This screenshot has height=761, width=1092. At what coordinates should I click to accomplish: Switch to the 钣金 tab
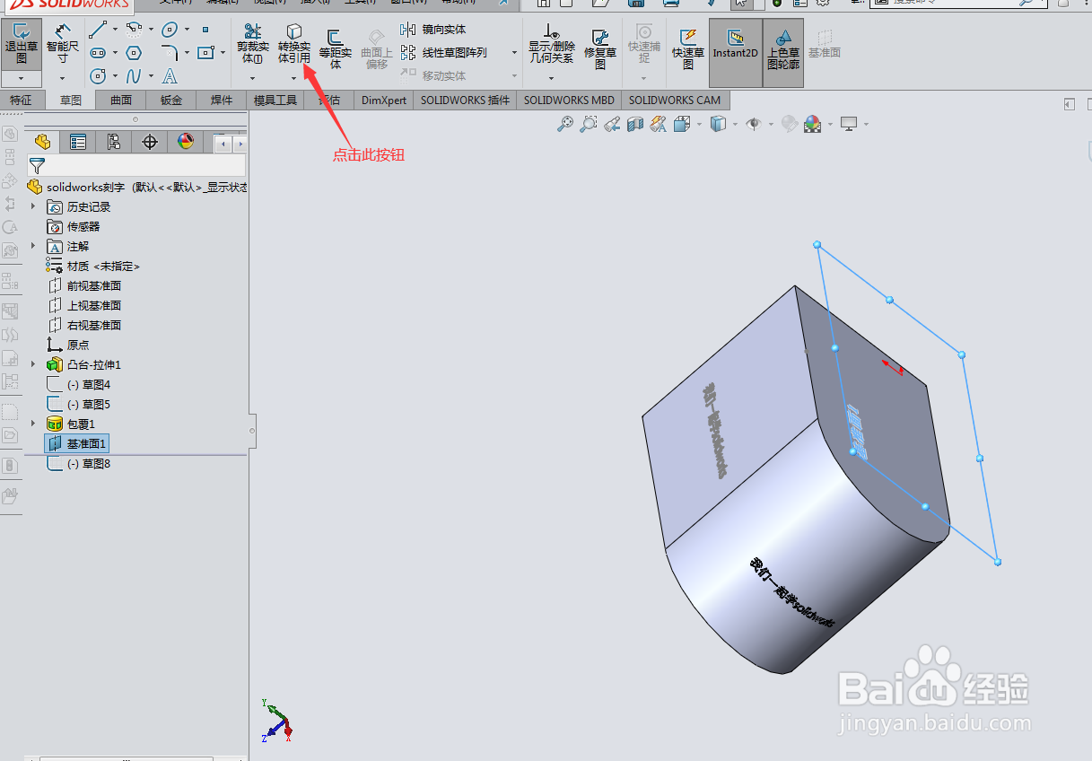click(x=171, y=101)
